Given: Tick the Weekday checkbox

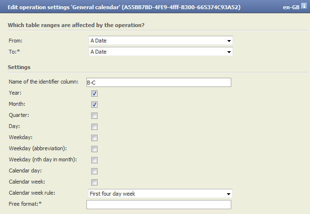Looking at the screenshot, I should coord(94,138).
